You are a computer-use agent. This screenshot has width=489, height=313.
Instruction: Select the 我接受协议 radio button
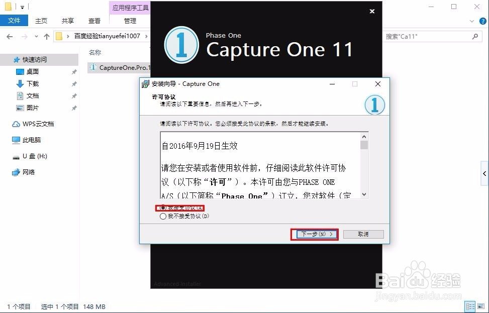pyautogui.click(x=162, y=207)
